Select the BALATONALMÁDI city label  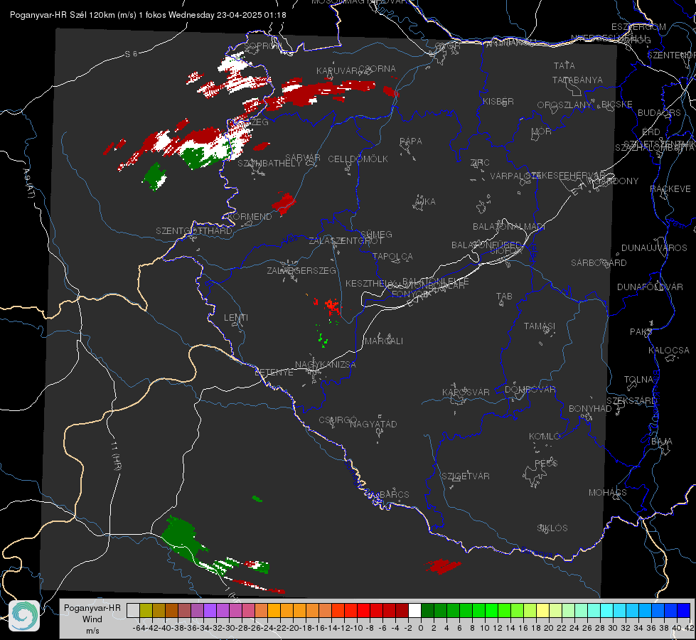tap(509, 227)
